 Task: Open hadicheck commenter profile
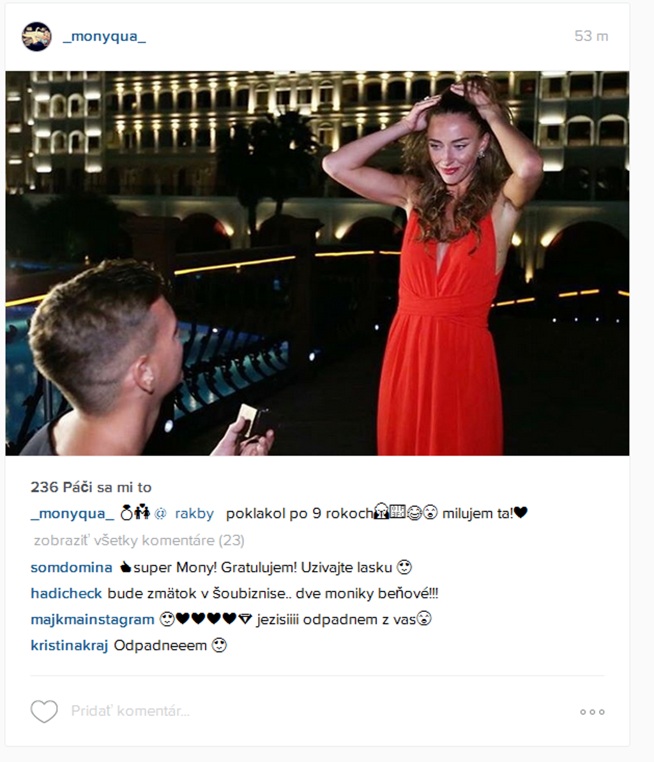tap(66, 593)
